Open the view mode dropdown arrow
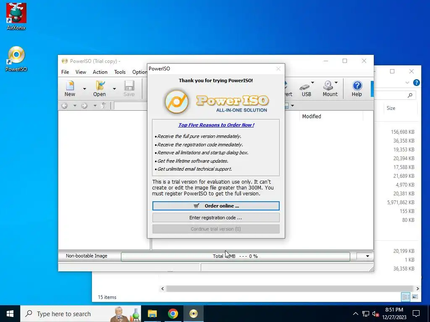Screen dimensions: 430x322 (x=293, y=105)
